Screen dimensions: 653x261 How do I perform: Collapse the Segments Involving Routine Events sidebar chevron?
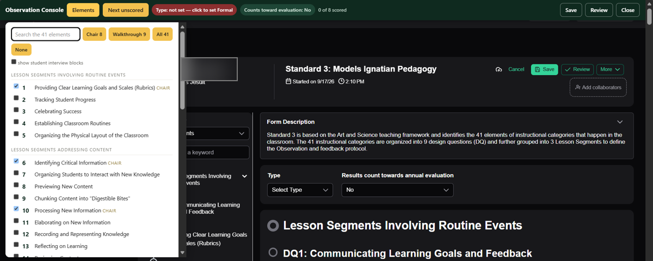tap(244, 177)
